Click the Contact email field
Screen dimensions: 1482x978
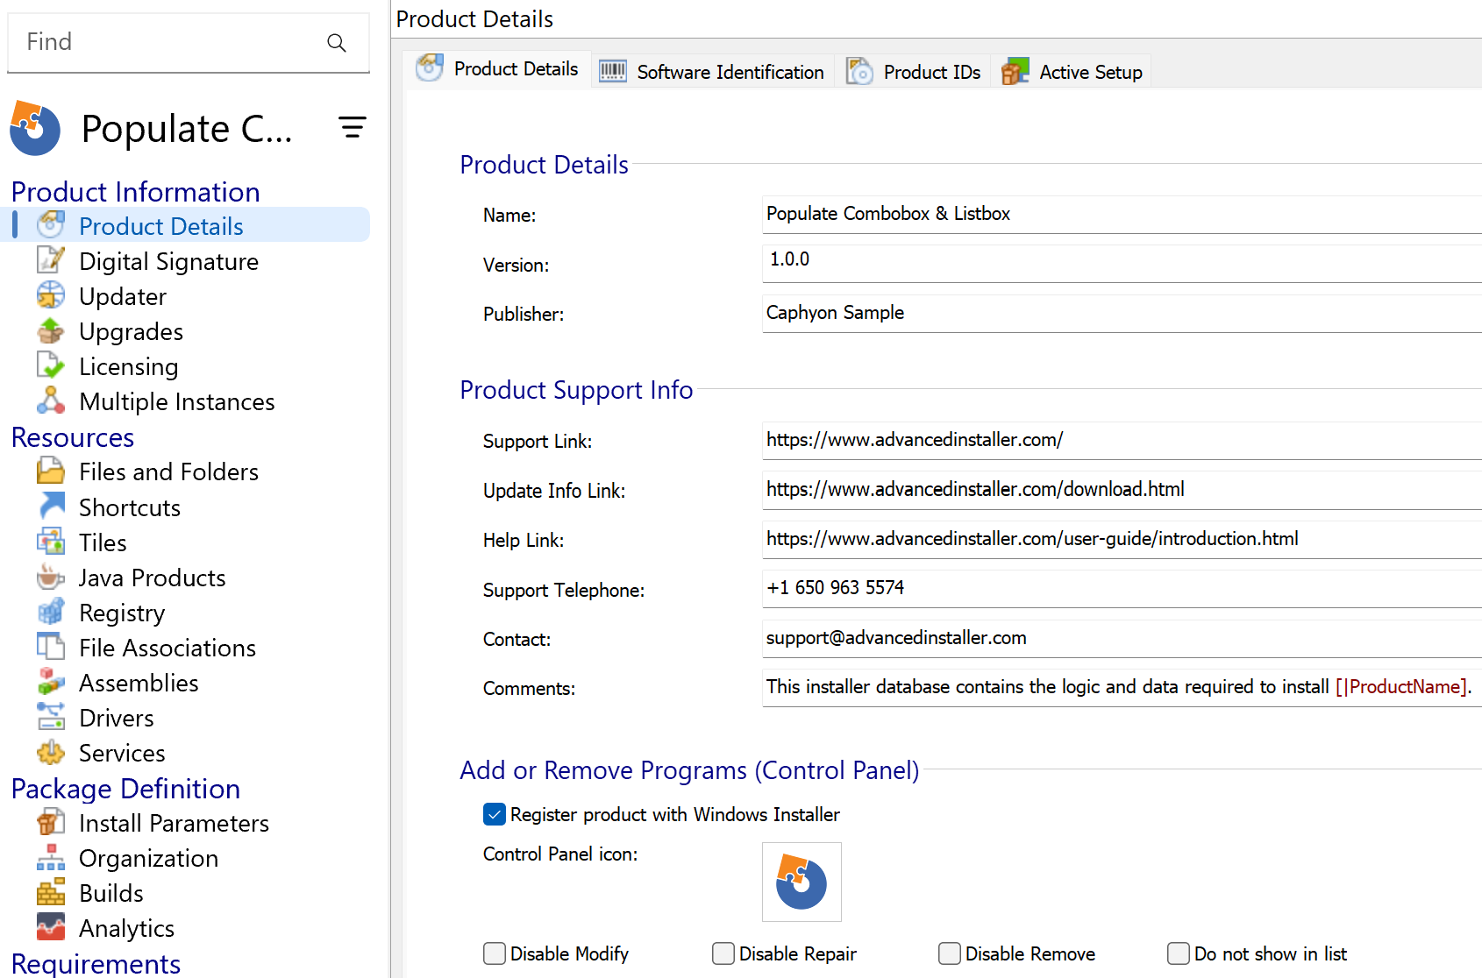click(x=1122, y=638)
